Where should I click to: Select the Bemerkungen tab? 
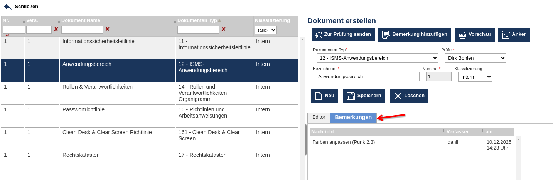353,118
